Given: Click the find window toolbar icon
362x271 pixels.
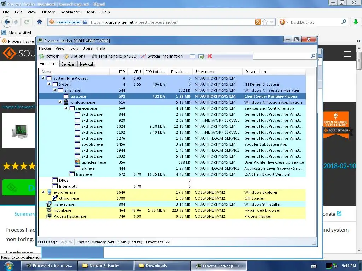Looking at the screenshot, I should [193, 56].
